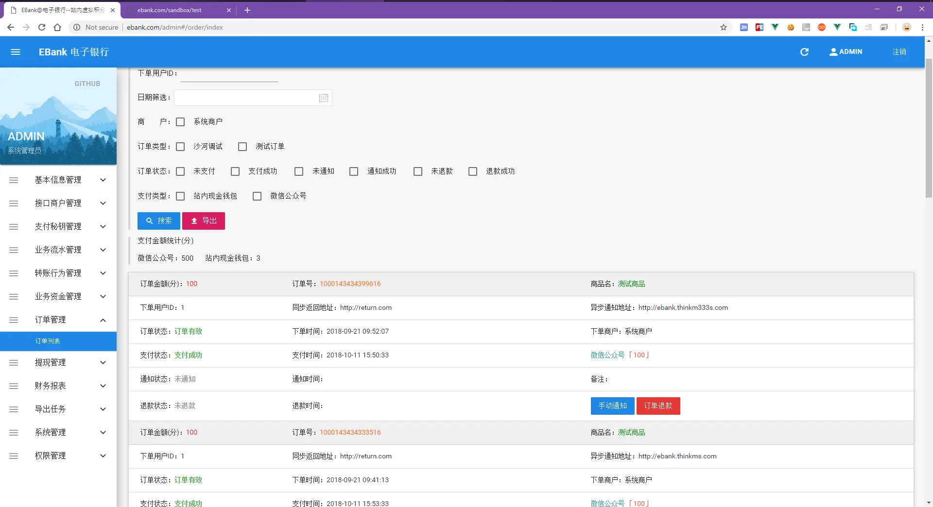Click the list icon beside 基本信息管理
Image resolution: width=933 pixels, height=507 pixels.
tap(14, 180)
